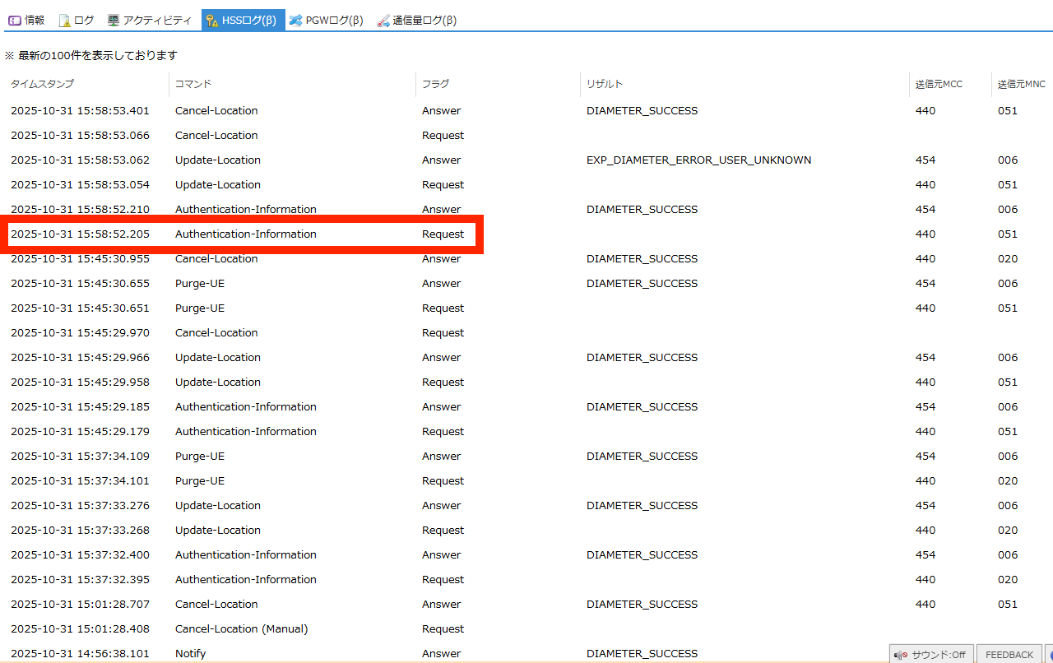Click the 送信元MCC column header
The image size is (1053, 663).
click(x=939, y=84)
